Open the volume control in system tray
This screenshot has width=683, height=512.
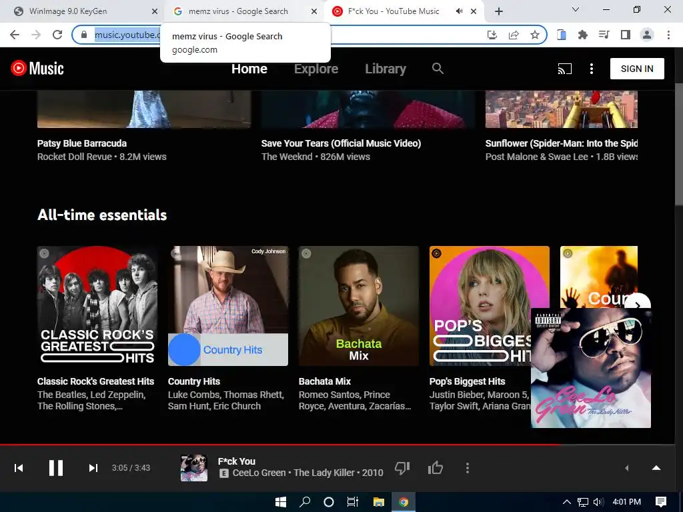click(598, 502)
